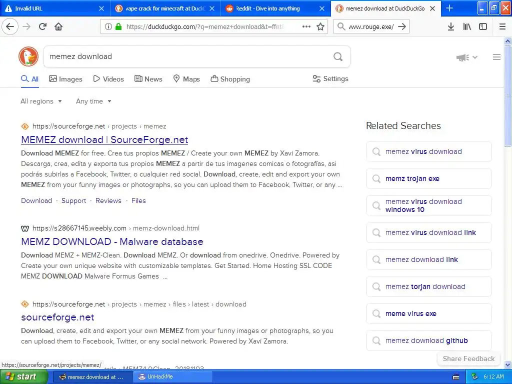Select memez download taskbar button
Screen dimensions: 512x384
coord(92,377)
